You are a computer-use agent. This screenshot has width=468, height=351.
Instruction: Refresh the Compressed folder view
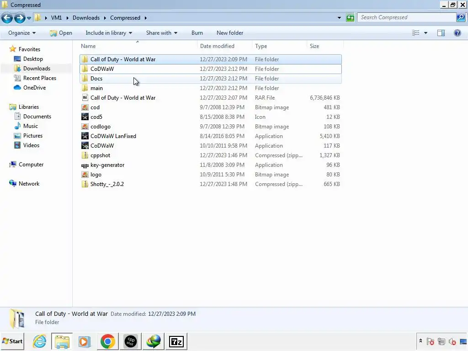(x=350, y=18)
